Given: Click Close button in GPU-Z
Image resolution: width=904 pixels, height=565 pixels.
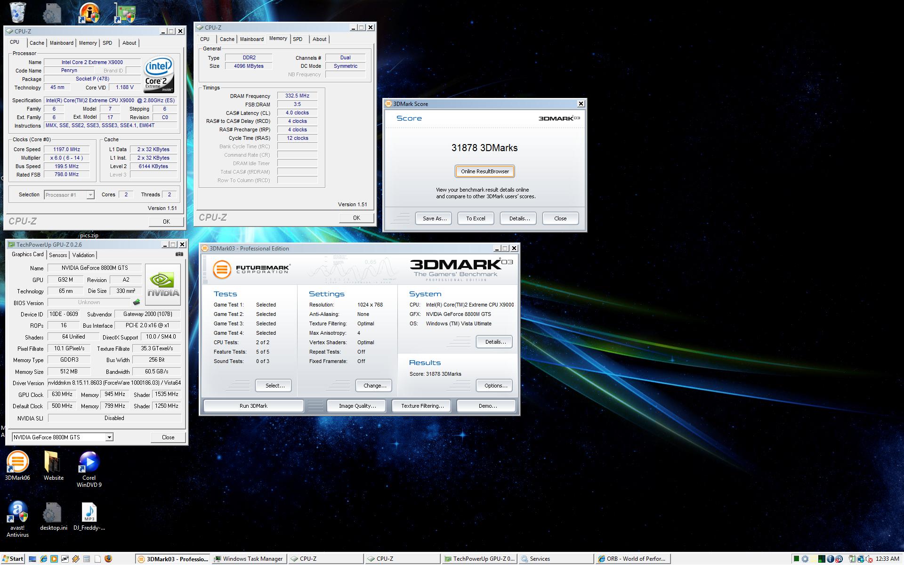Looking at the screenshot, I should pos(168,437).
